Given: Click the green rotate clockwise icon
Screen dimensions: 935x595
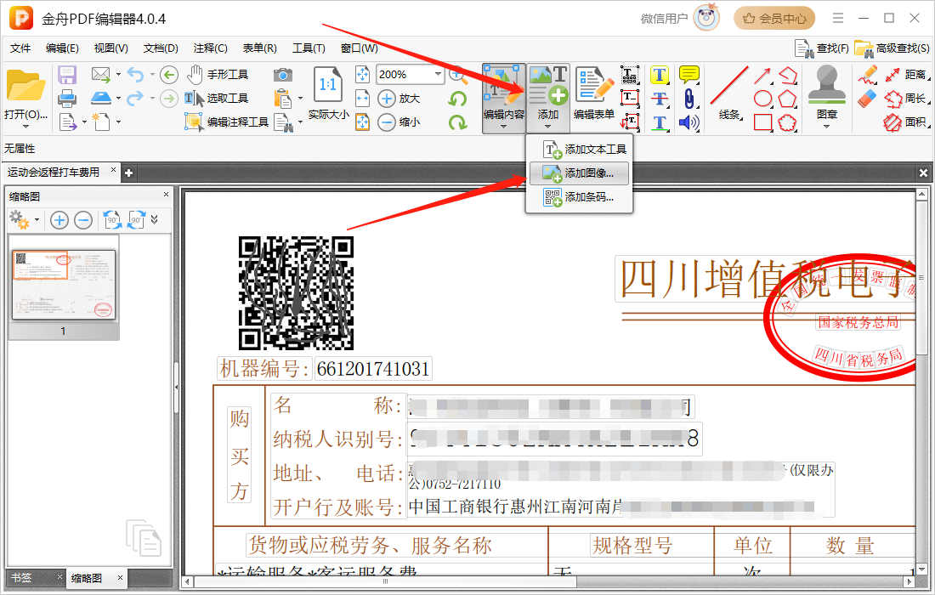Looking at the screenshot, I should tap(457, 122).
